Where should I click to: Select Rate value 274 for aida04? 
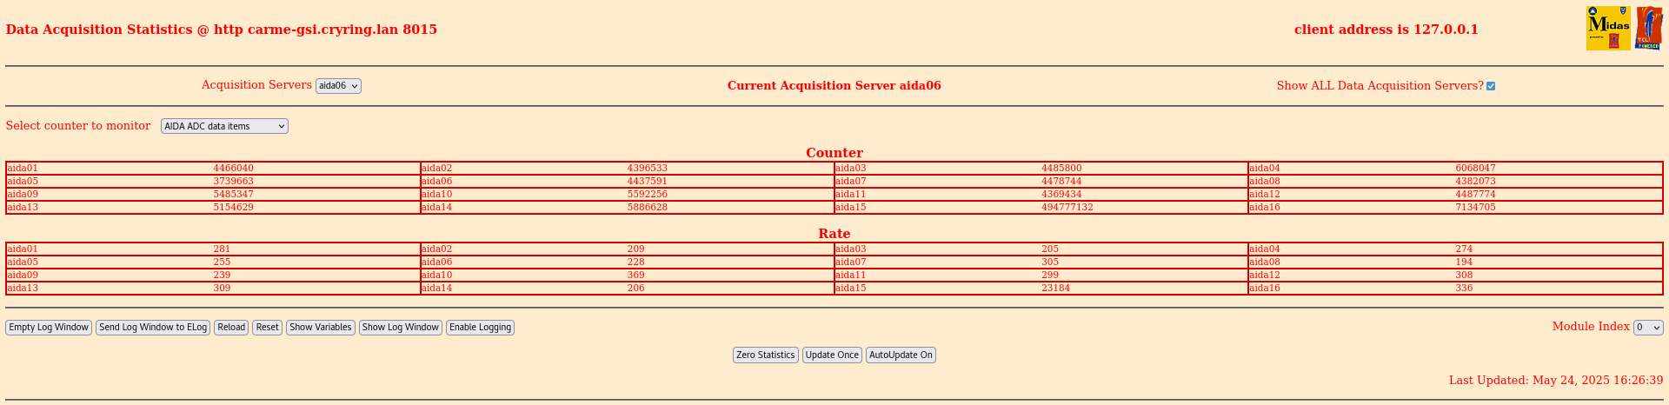(1464, 249)
